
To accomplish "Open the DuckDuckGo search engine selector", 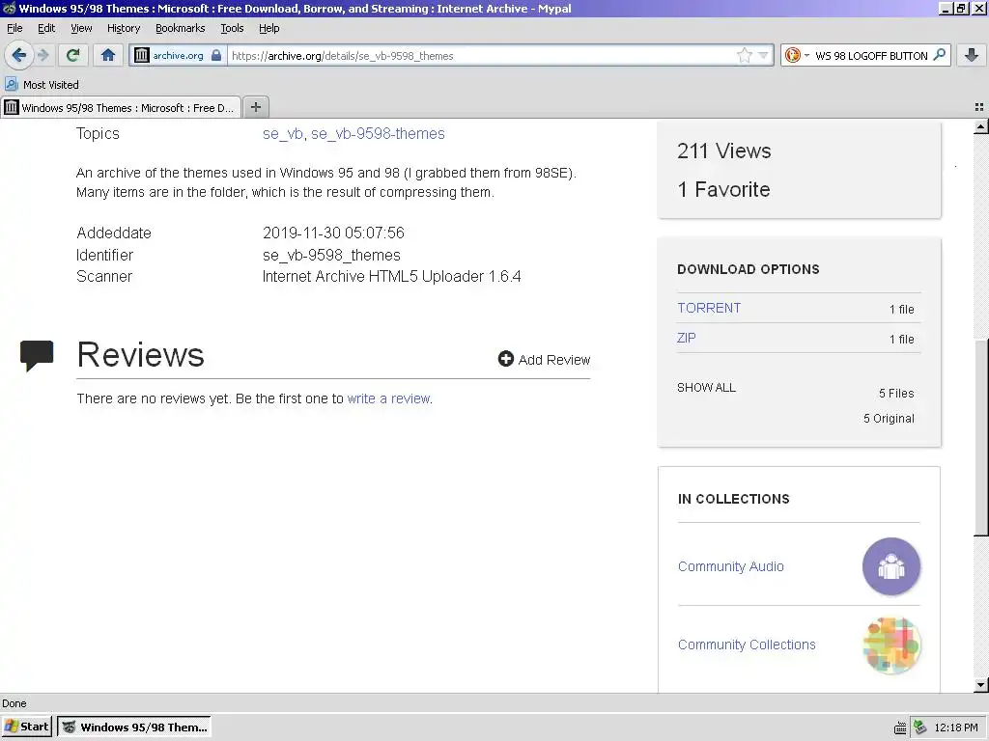I will [796, 55].
